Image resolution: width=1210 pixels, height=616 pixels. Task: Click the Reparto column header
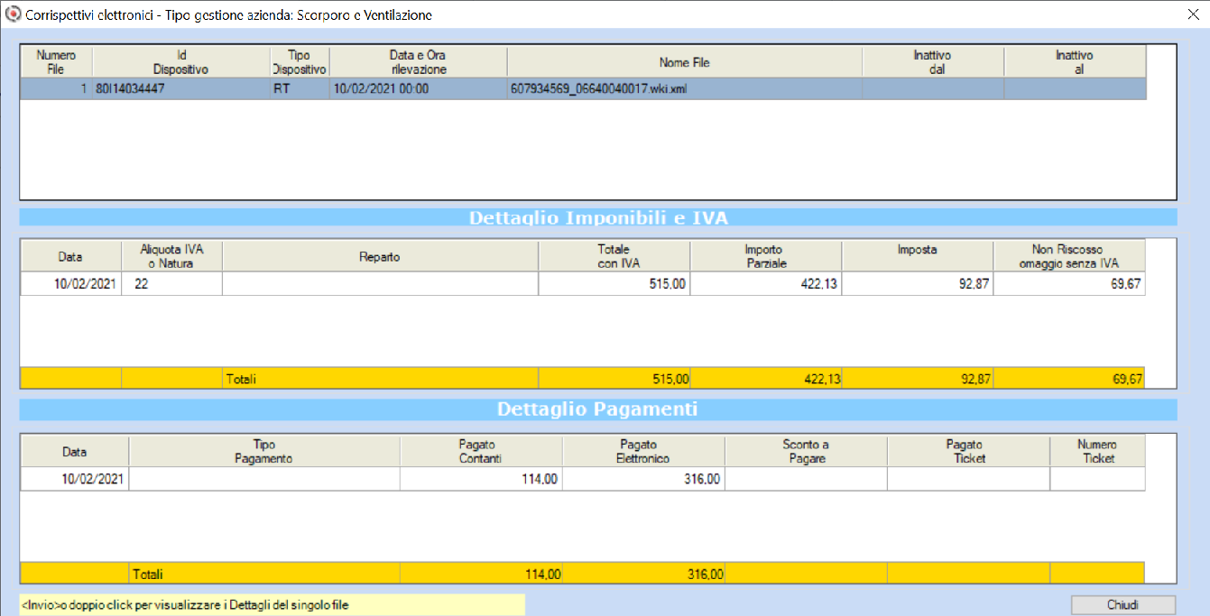pos(380,256)
